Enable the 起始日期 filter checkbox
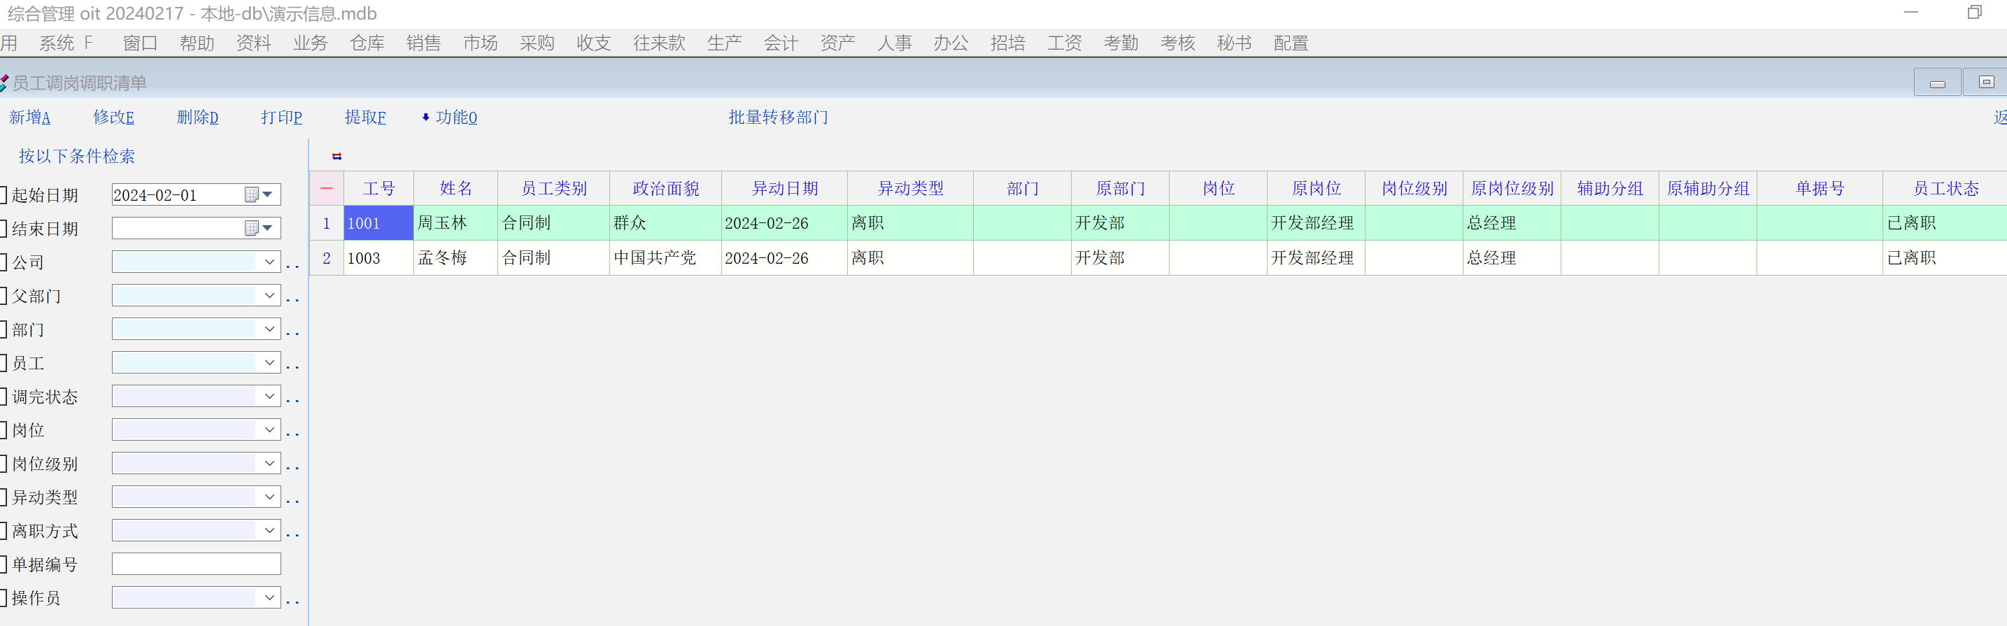 [4, 195]
